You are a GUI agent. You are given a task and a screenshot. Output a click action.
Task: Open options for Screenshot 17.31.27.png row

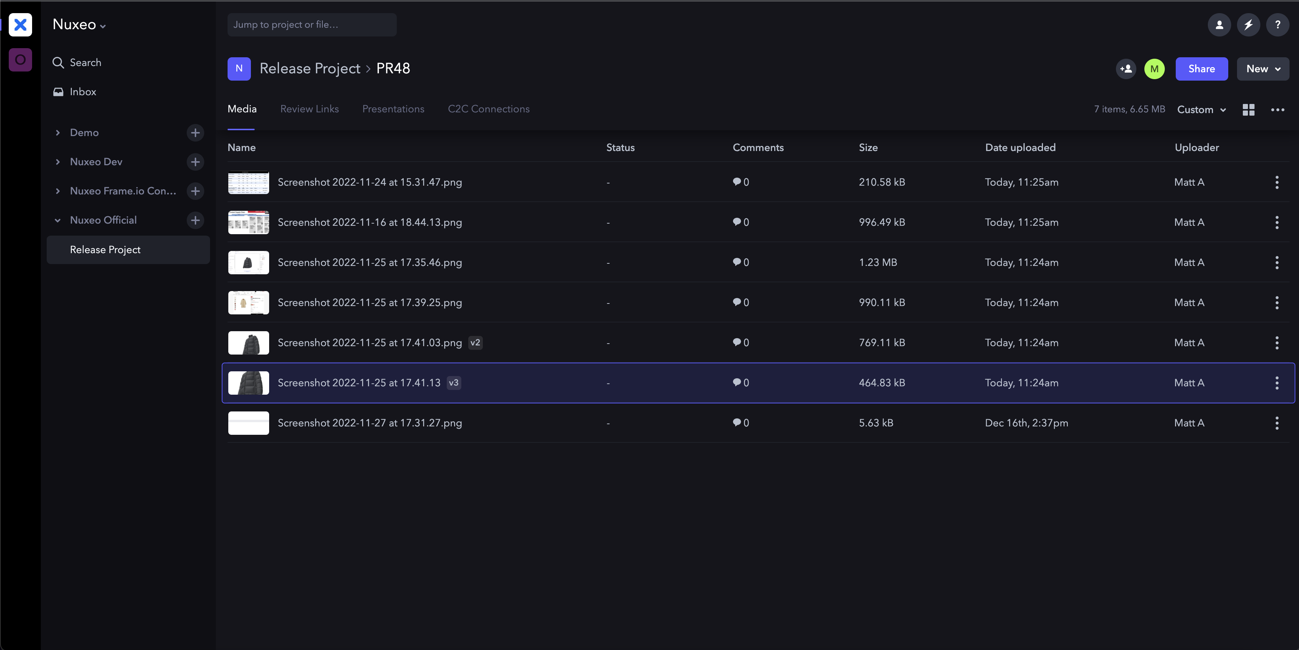1277,423
